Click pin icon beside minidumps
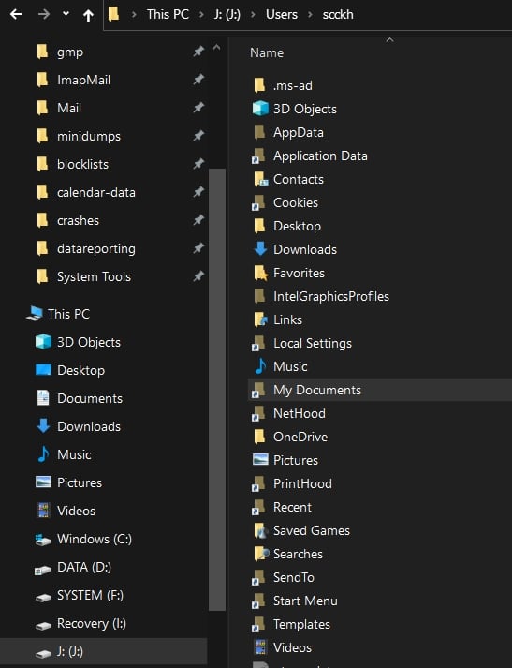This screenshot has width=512, height=668. pyautogui.click(x=198, y=136)
